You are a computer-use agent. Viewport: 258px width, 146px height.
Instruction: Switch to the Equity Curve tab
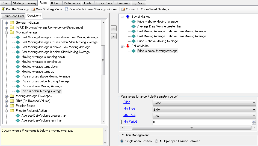click(104, 3)
